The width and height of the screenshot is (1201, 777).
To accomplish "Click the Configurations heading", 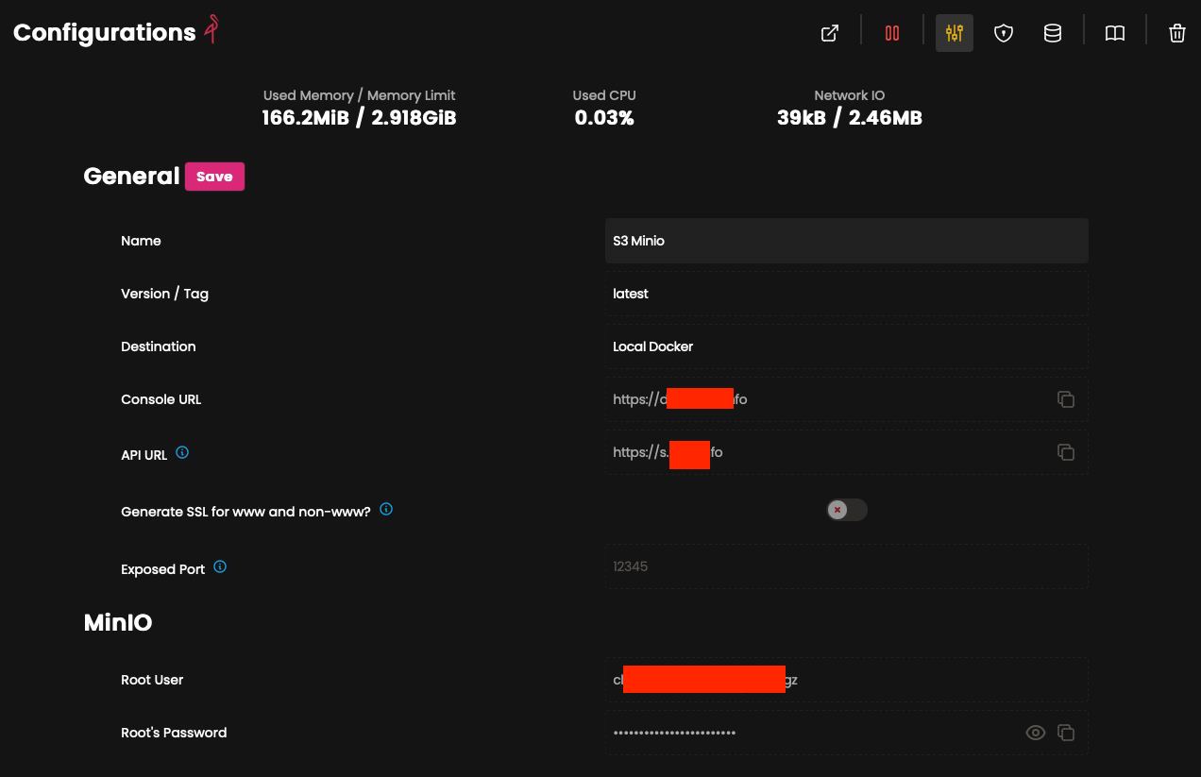I will [x=105, y=32].
